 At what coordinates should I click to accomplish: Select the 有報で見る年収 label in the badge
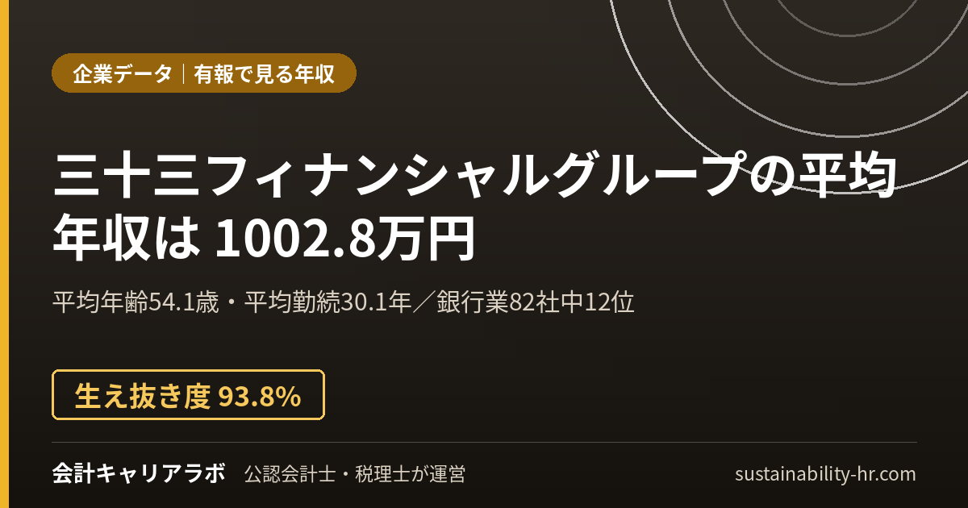(x=265, y=74)
